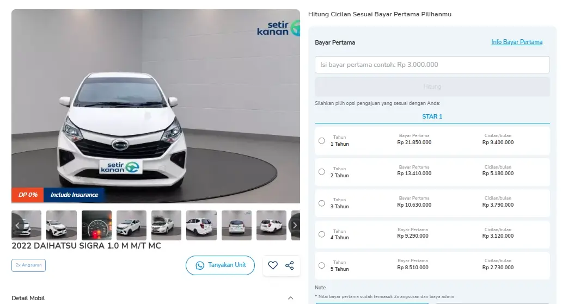Click the Rp 21.850.000 first payment value

click(414, 142)
